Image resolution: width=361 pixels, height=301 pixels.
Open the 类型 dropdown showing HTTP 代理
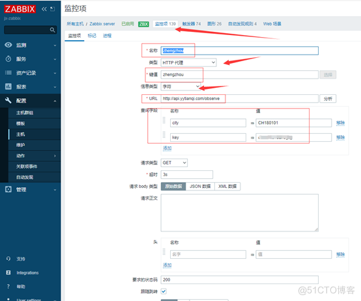coord(188,62)
